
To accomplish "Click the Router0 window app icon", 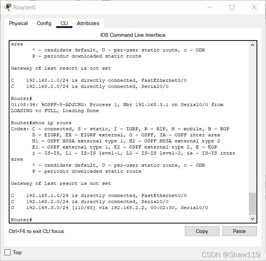I will (x=8, y=7).
